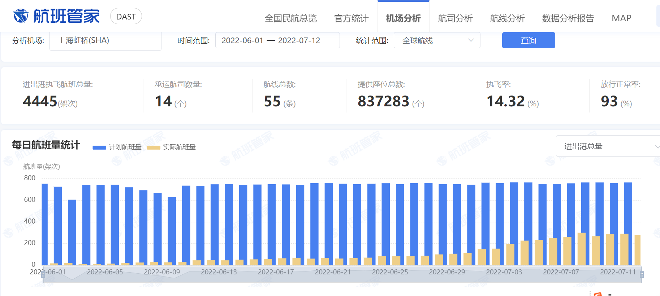Click the blue 查询 button
Viewport: 660px width, 296px height.
tap(528, 40)
